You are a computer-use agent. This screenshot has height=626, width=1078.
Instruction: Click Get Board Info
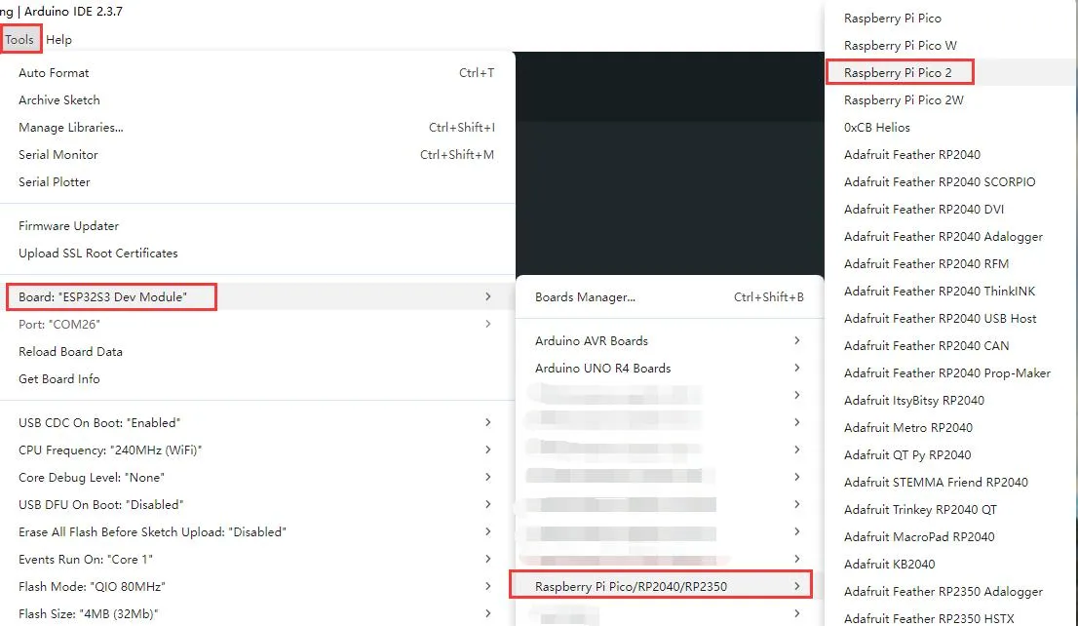click(59, 379)
